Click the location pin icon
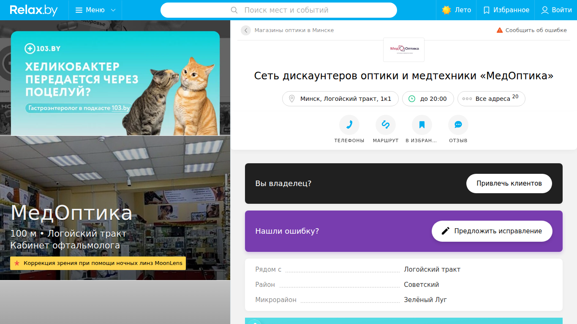 pos(291,99)
